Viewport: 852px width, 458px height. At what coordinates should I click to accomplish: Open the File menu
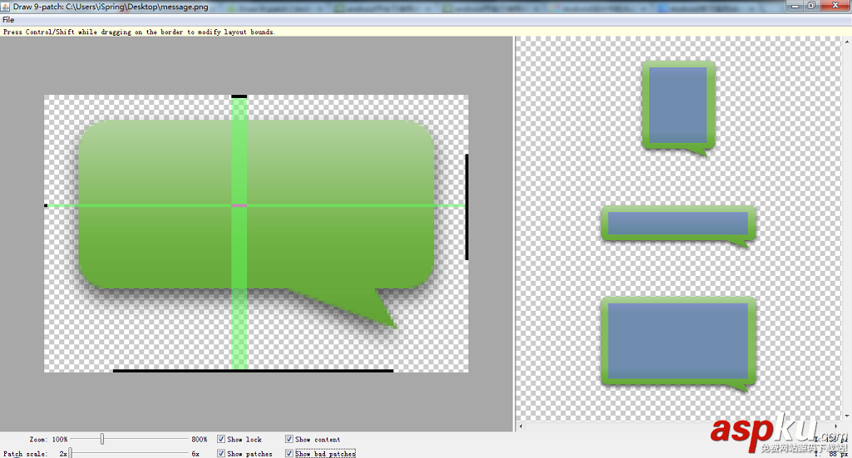click(x=8, y=20)
